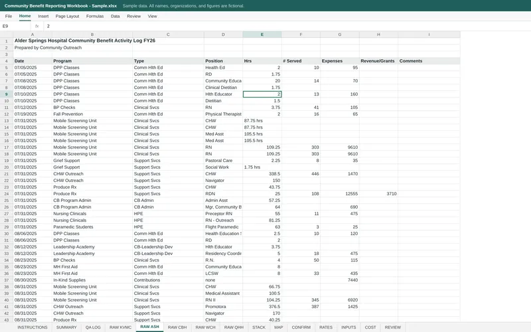Select revenue cell with value 3710
Image resolution: width=531 pixels, height=332 pixels.
pos(378,194)
